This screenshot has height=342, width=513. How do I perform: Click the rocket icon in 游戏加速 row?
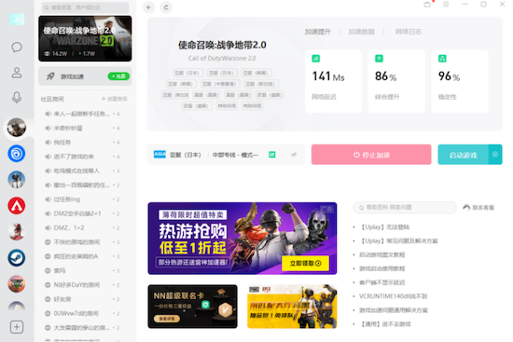point(50,76)
